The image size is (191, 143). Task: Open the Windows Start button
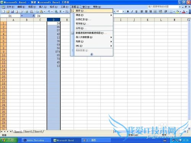(9, 140)
